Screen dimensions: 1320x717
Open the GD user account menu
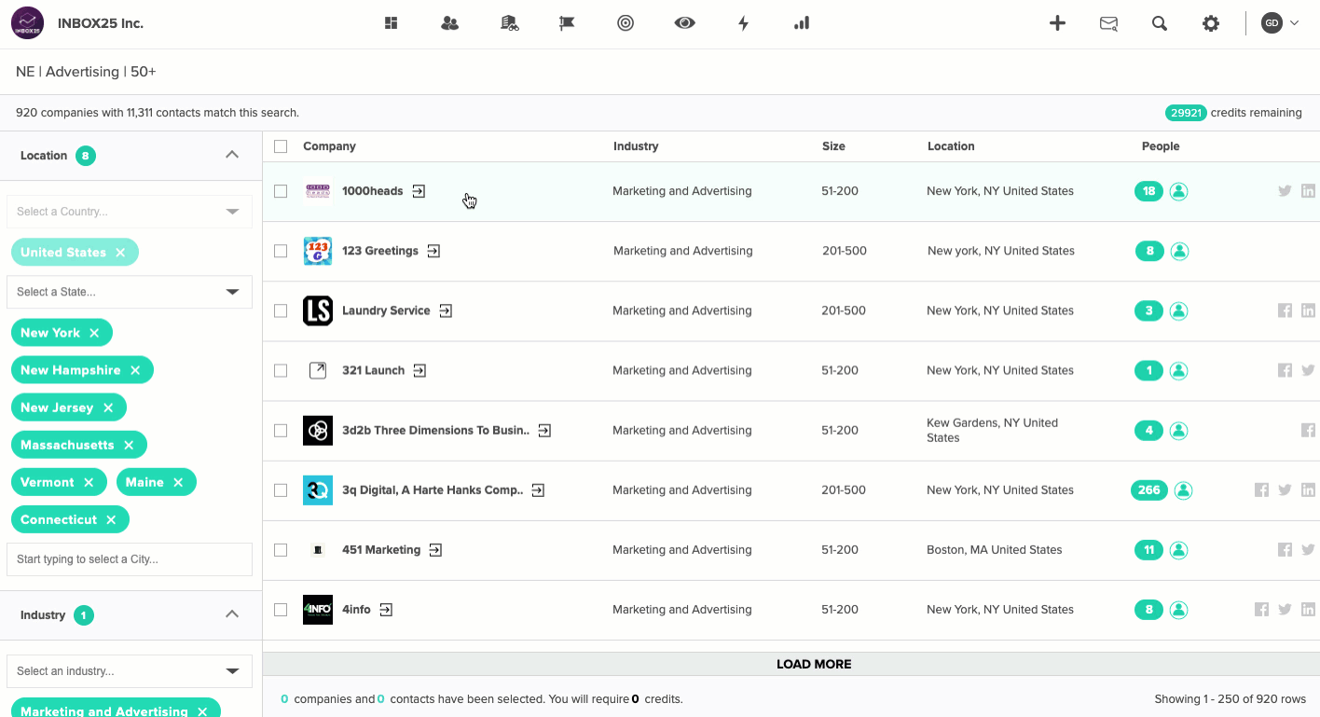point(1280,23)
